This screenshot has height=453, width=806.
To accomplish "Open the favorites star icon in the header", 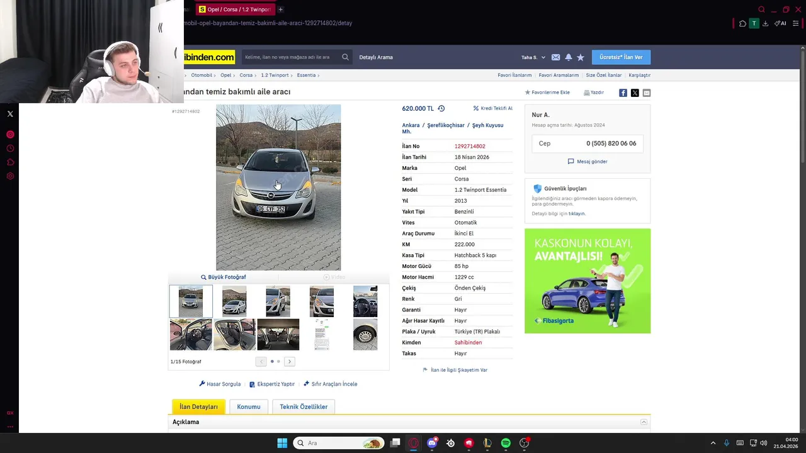I will (x=581, y=57).
